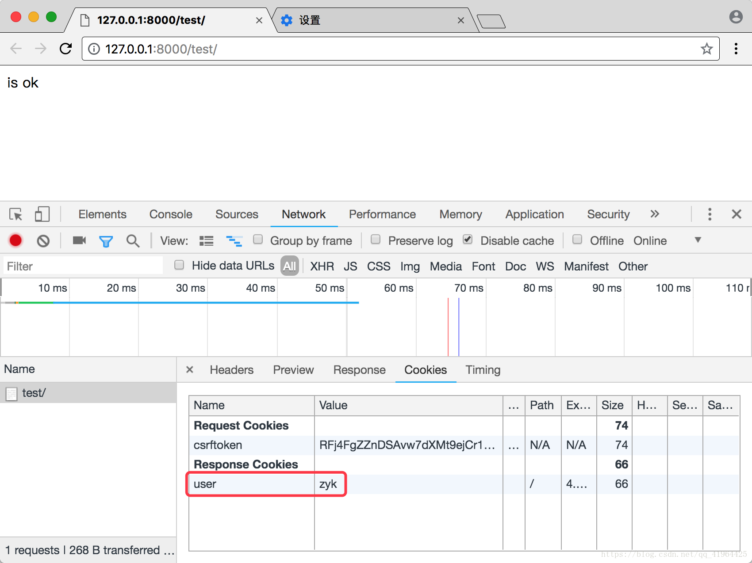Open a new tab with the blank tab button
This screenshot has width=752, height=563.
coord(491,21)
